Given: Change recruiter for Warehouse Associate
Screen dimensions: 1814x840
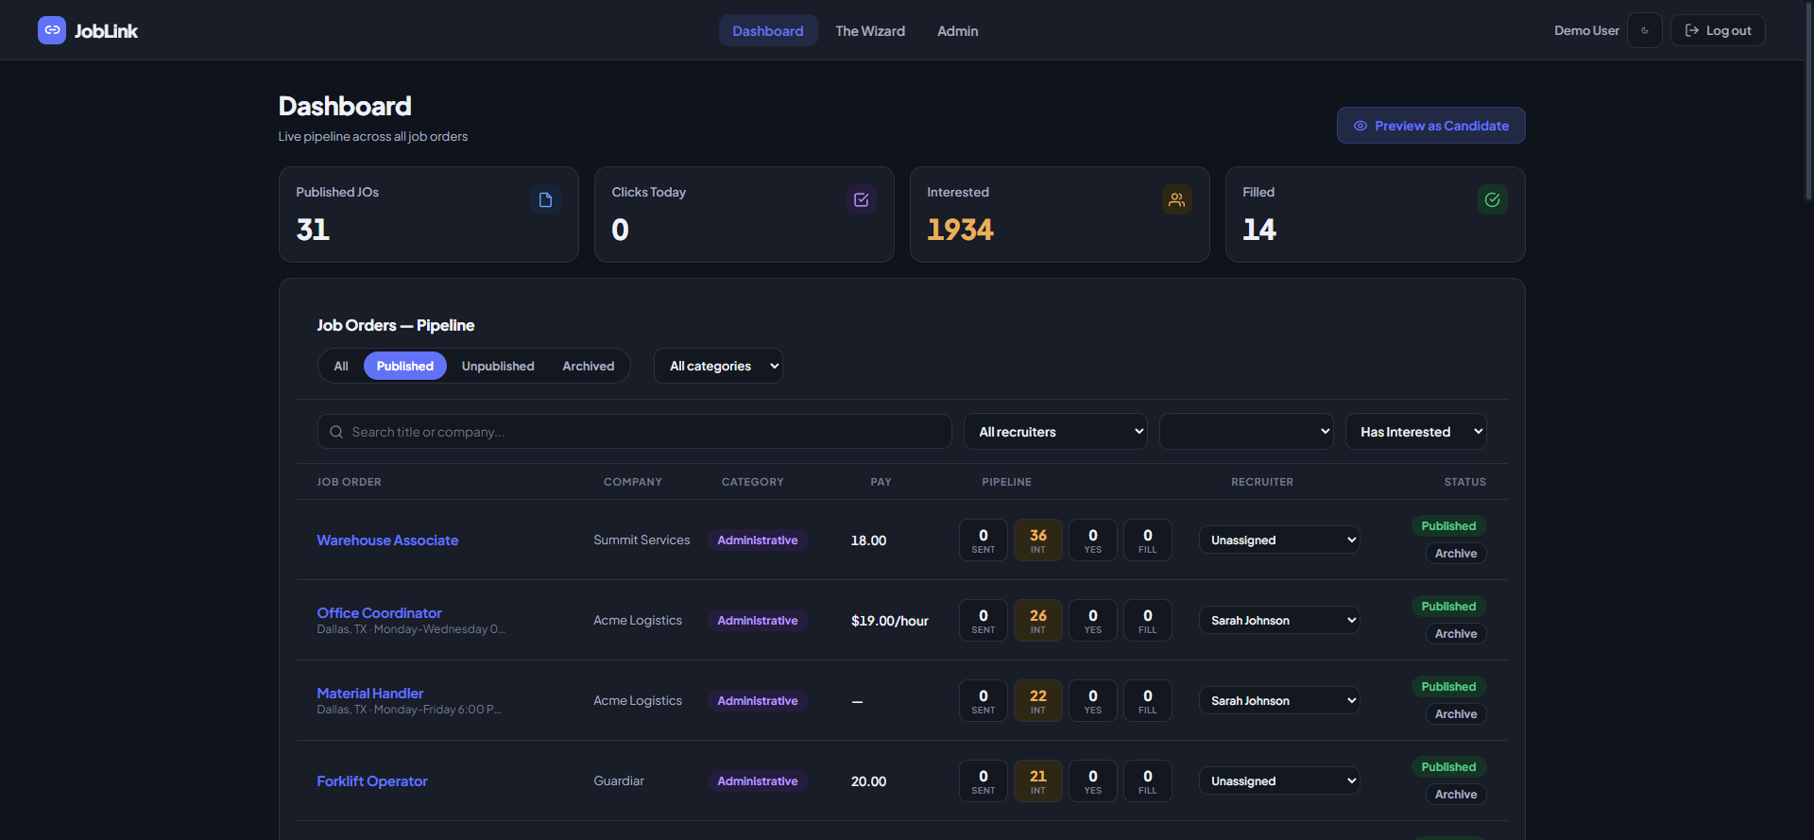Looking at the screenshot, I should (x=1279, y=540).
